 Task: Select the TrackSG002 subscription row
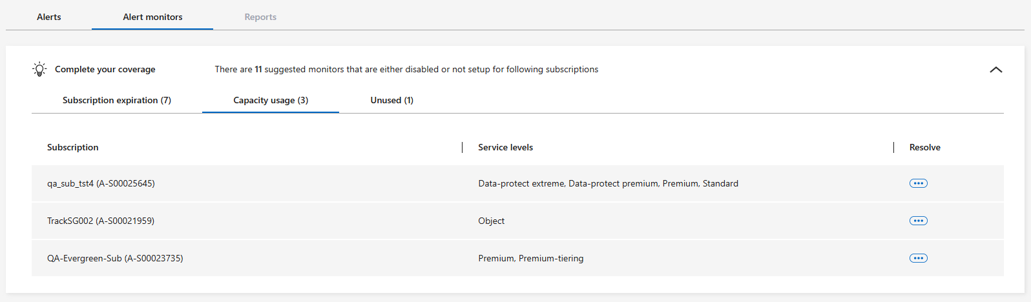pyautogui.click(x=101, y=221)
